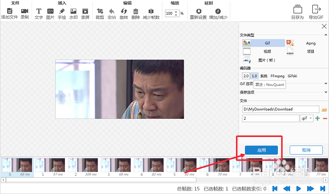Select frame 1 thumbnail (57 ms)

click(50, 167)
